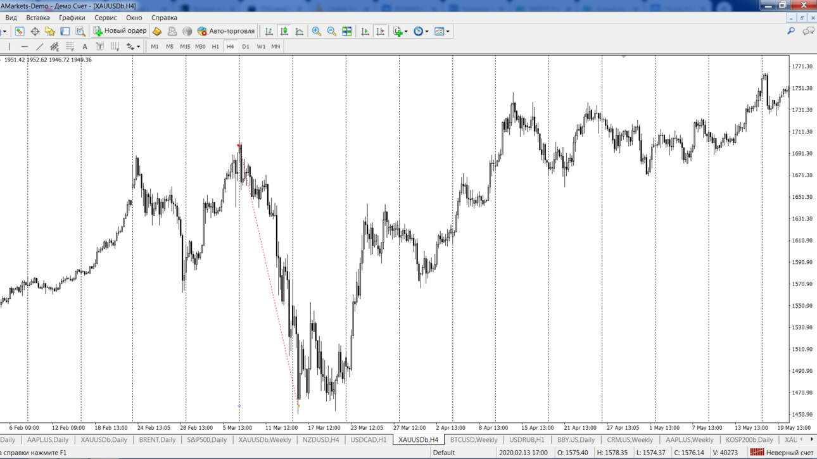Select trendline drawing tool

[x=40, y=46]
